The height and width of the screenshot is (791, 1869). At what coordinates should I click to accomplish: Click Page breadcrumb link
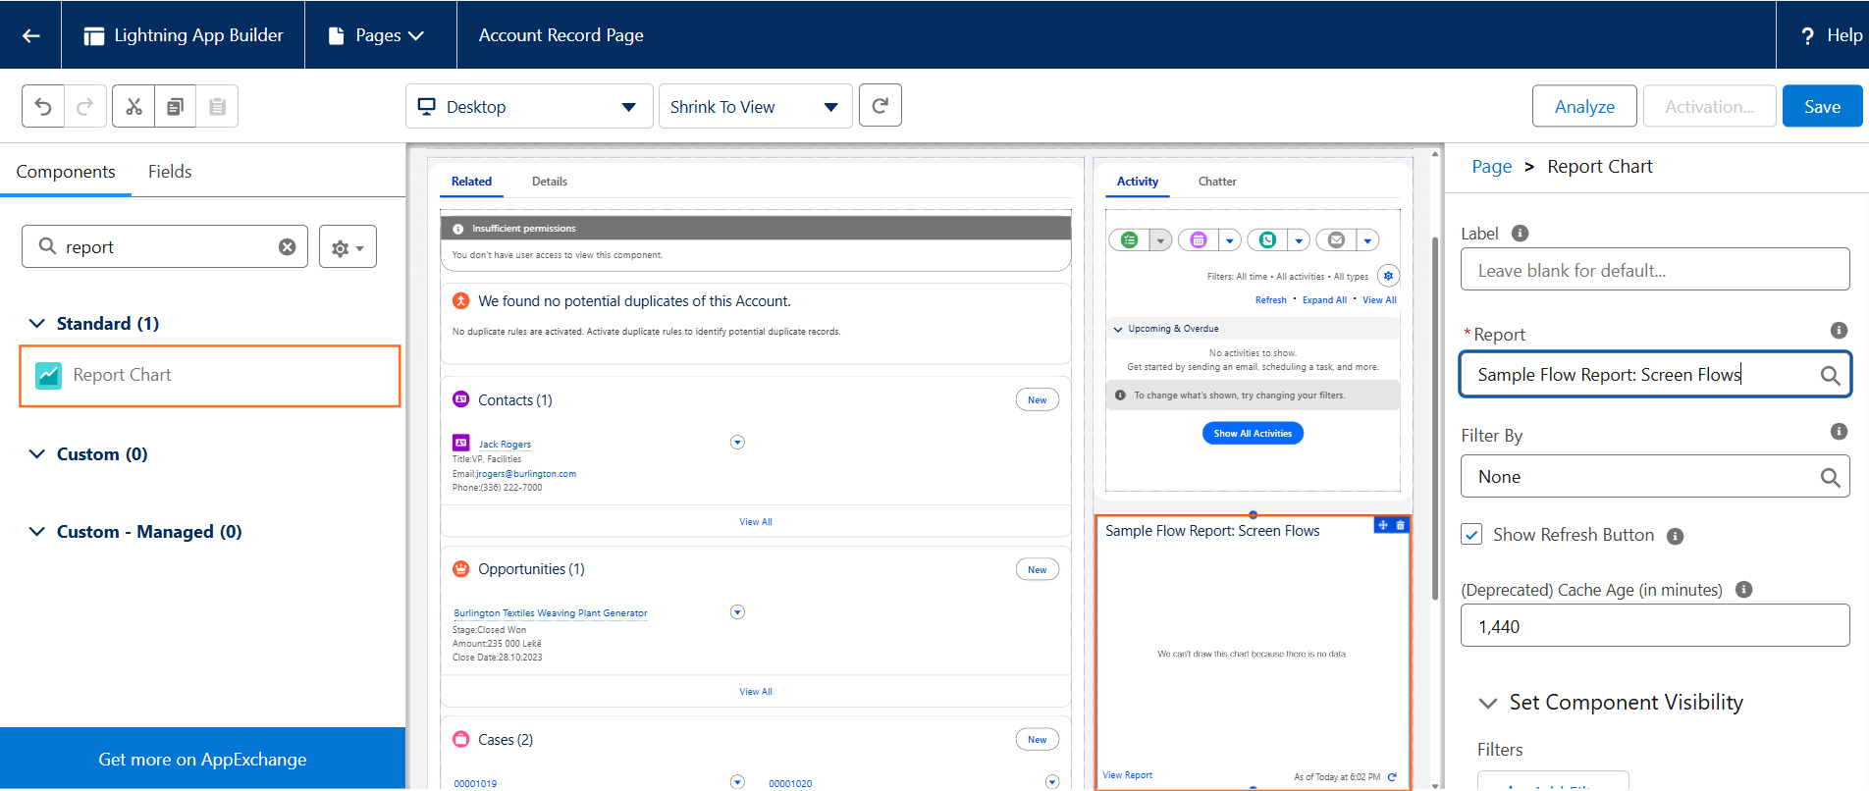tap(1491, 167)
